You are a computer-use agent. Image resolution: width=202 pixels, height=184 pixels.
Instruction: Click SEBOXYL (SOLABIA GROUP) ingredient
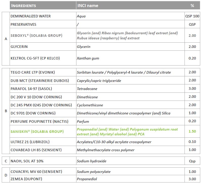click(36, 36)
